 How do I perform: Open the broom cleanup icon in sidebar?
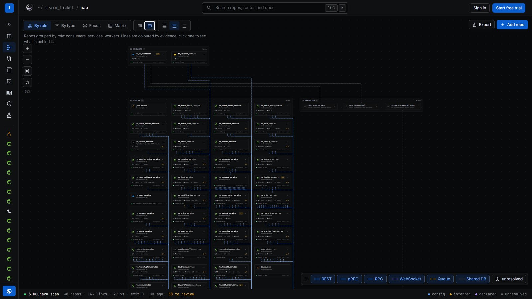pos(9,115)
